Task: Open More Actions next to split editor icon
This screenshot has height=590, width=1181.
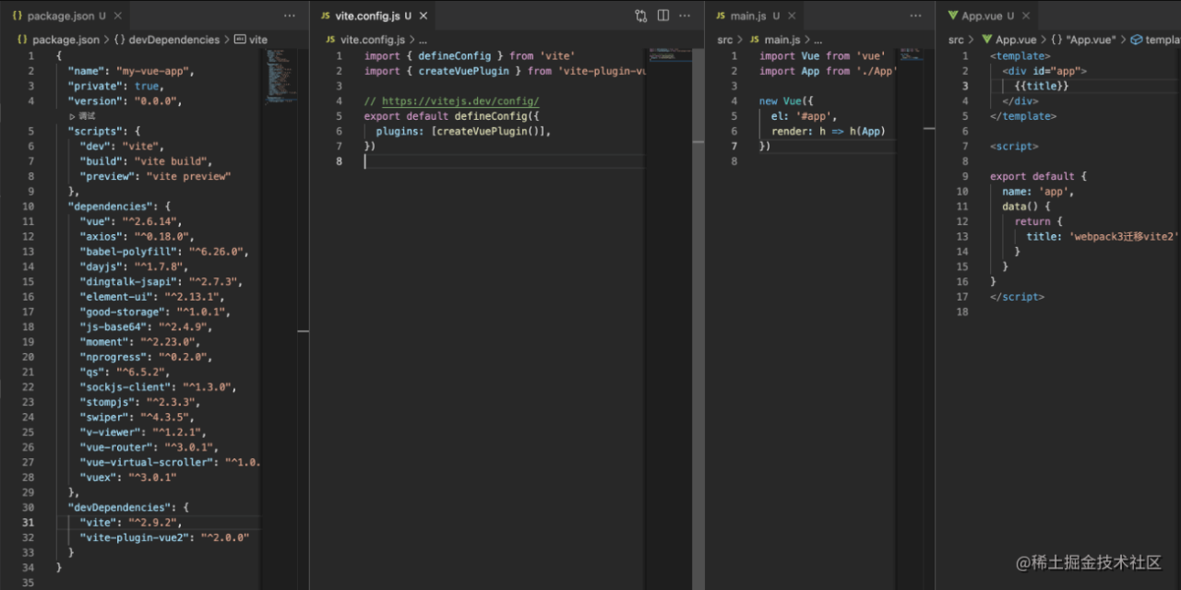Action: click(686, 16)
